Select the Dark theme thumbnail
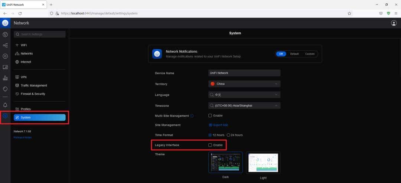Screen dimensions: 401x183 [225, 163]
